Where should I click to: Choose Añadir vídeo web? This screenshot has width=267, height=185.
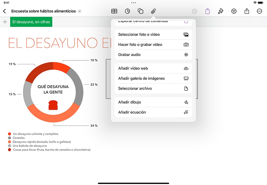pyautogui.click(x=153, y=68)
